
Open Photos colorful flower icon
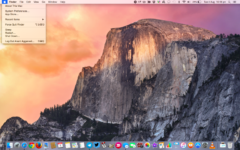(147, 145)
